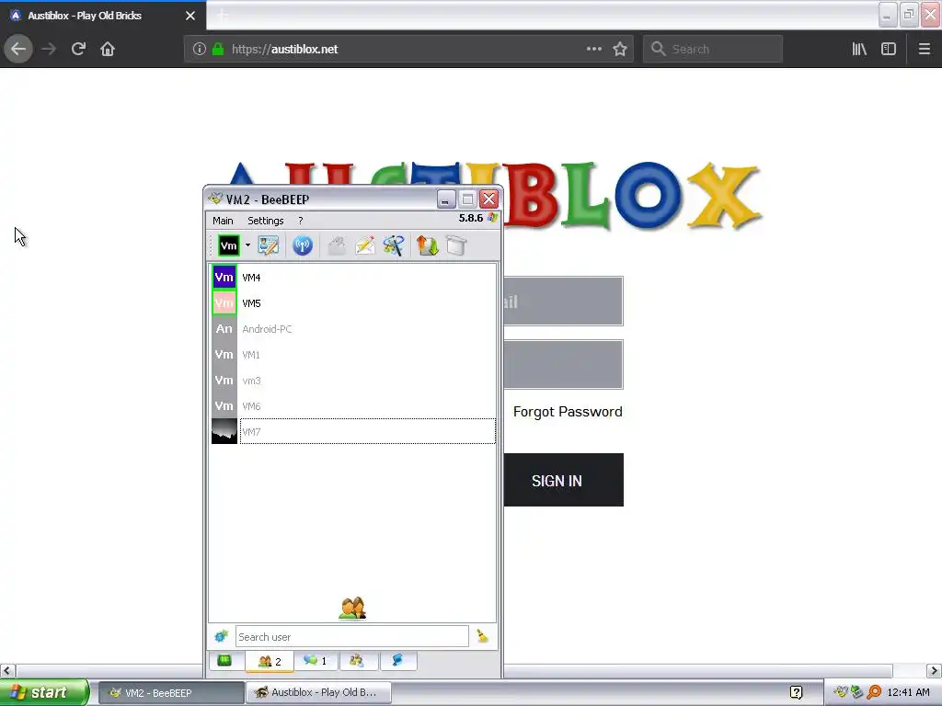Click the orange magnifier tray icon
942x706 pixels.
(x=874, y=692)
